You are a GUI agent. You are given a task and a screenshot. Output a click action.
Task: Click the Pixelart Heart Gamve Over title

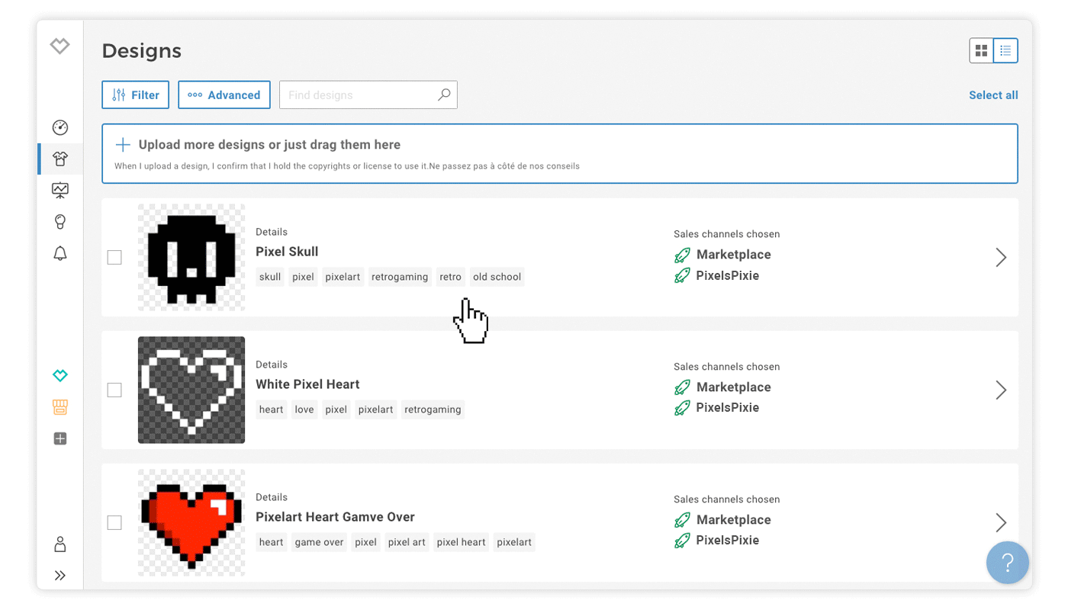pyautogui.click(x=335, y=517)
